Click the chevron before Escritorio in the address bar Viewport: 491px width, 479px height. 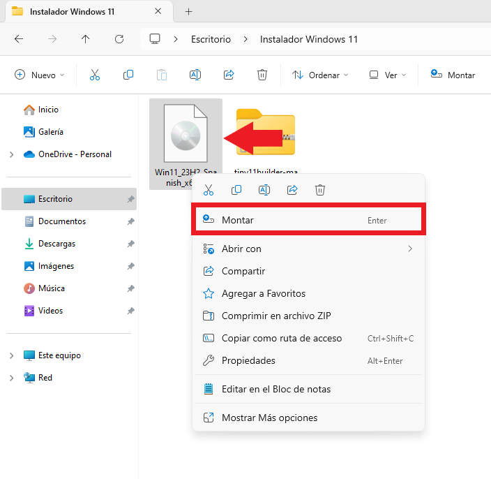tap(176, 39)
